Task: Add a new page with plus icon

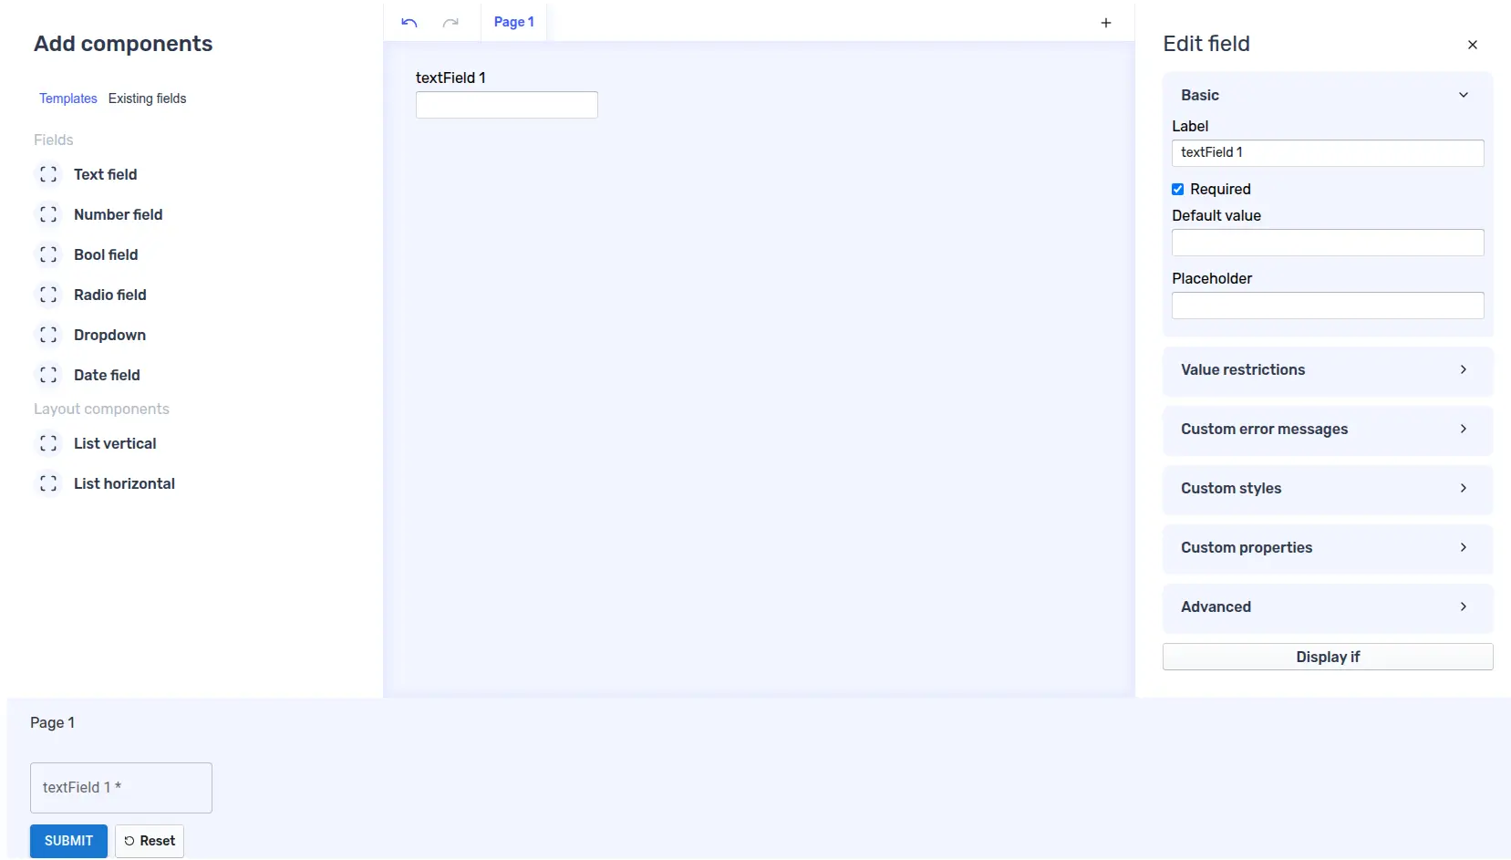Action: [1105, 23]
